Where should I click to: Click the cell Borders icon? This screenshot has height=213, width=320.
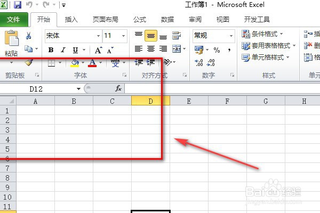tap(51, 63)
